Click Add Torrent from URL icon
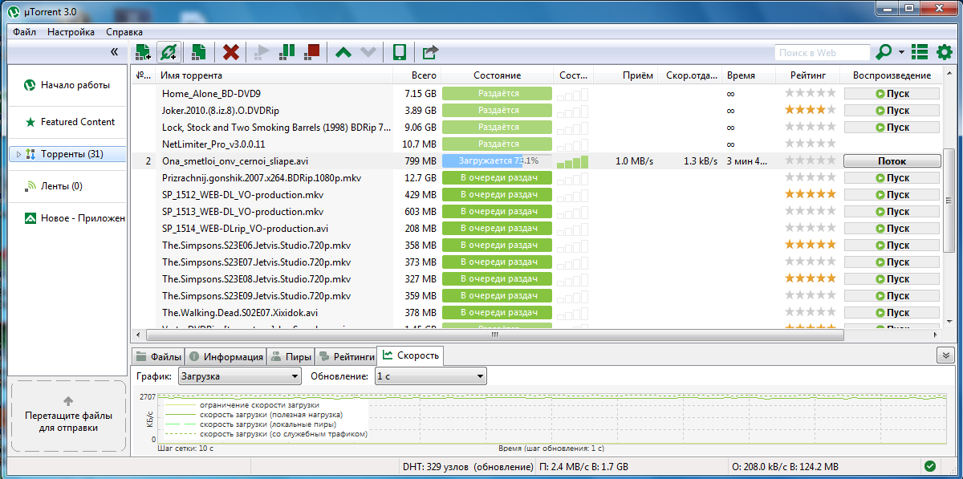The image size is (963, 479). (x=169, y=52)
